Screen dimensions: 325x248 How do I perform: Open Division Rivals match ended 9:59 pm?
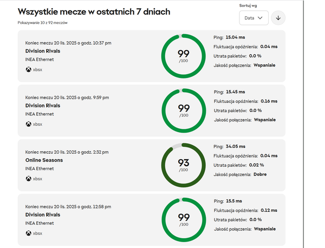pos(43,106)
